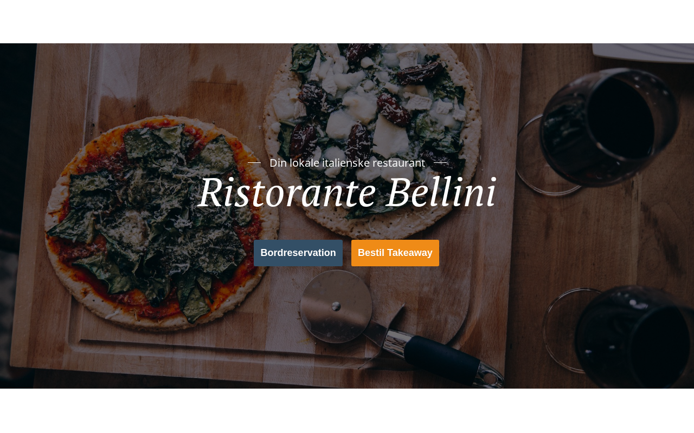
Task: Click the white plate in the top corner
Action: 643,52
